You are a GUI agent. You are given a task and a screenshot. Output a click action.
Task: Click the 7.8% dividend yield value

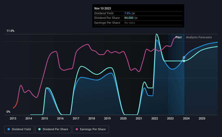pyautogui.click(x=127, y=13)
